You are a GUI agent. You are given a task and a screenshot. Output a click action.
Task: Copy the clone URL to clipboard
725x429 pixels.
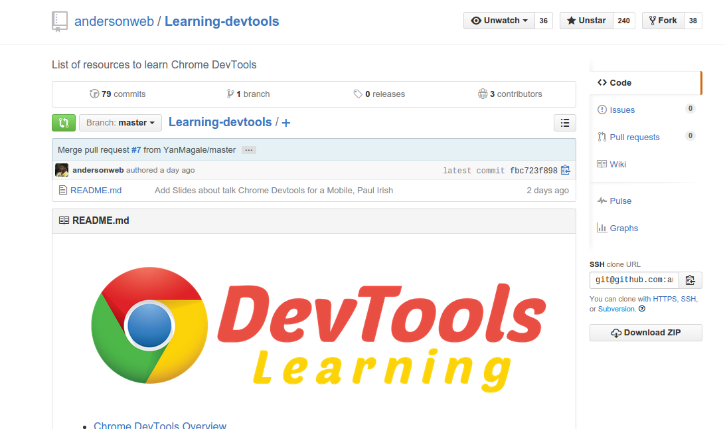(x=690, y=280)
